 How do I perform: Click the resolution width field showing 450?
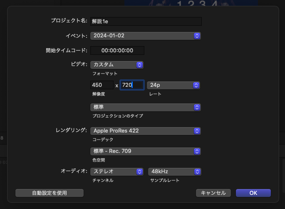pyautogui.click(x=102, y=85)
